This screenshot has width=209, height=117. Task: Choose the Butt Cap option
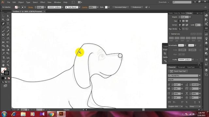180,21
